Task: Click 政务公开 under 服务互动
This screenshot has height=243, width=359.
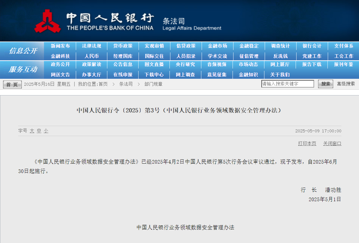Action: point(60,65)
